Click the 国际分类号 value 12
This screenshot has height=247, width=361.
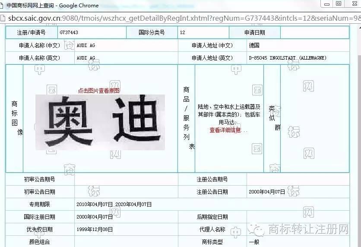[183, 33]
